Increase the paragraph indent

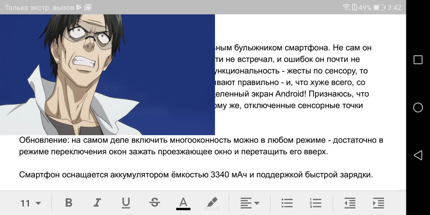[378, 203]
